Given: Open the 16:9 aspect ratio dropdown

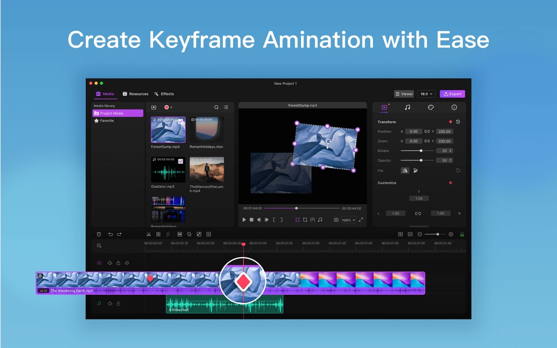Looking at the screenshot, I should (x=425, y=93).
